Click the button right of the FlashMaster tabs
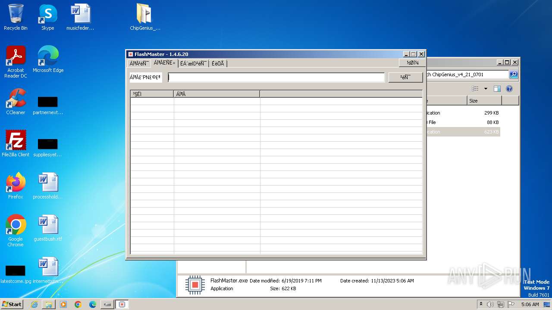The height and width of the screenshot is (310, 552). (x=412, y=63)
